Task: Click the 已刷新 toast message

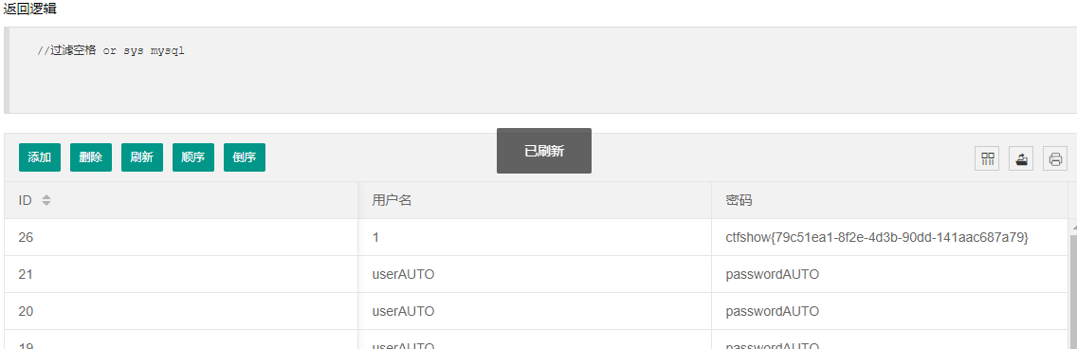Action: (x=544, y=151)
